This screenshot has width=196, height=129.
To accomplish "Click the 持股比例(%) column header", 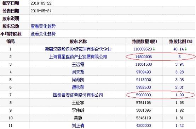I will 180,42.
